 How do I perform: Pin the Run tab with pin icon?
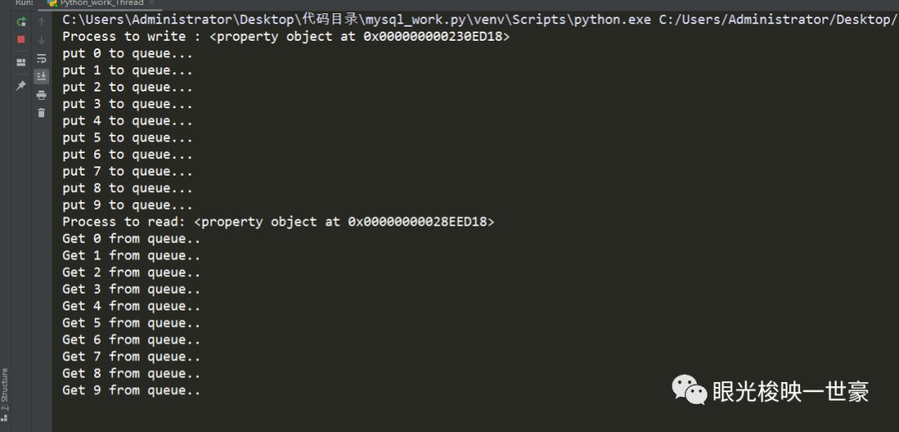pos(21,86)
